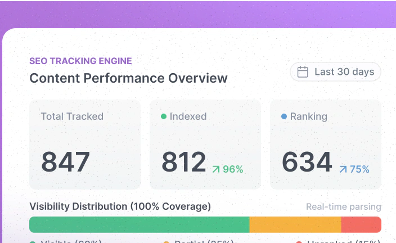Click the Ranking card label
Screen dimensions: 396x243
point(309,116)
